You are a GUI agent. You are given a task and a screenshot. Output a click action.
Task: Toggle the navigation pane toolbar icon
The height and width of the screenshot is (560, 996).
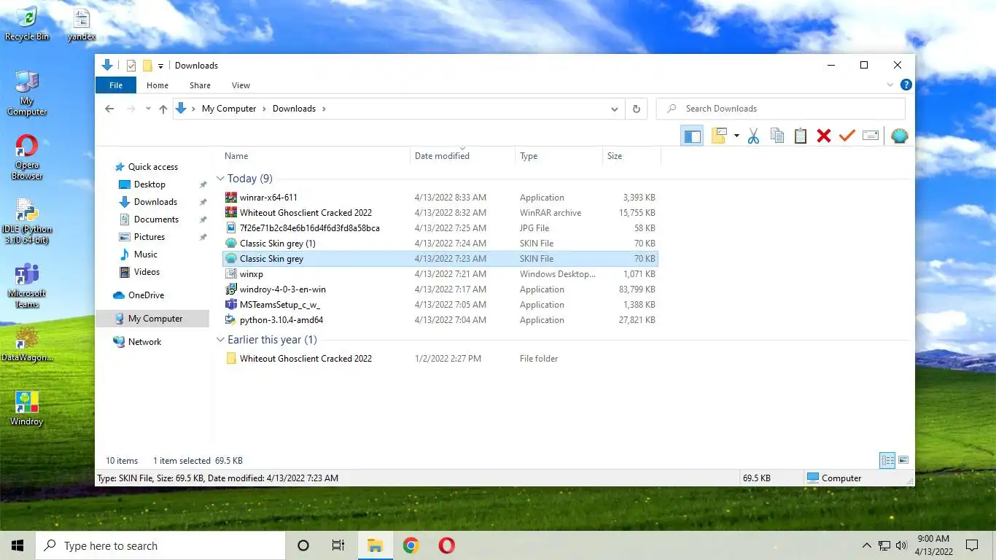692,136
